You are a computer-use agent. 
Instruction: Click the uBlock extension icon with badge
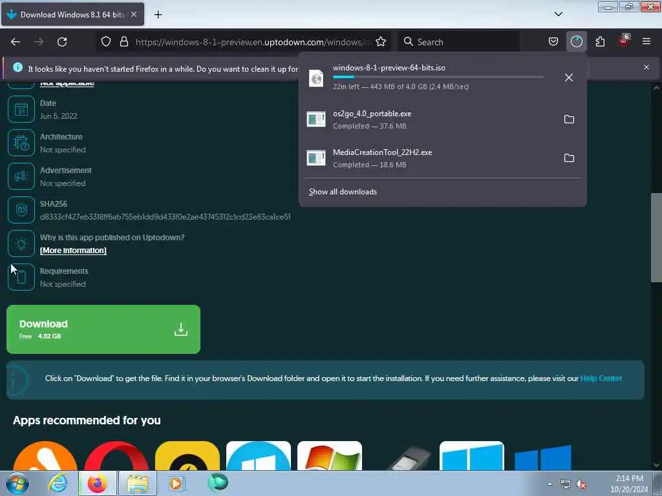tap(624, 41)
